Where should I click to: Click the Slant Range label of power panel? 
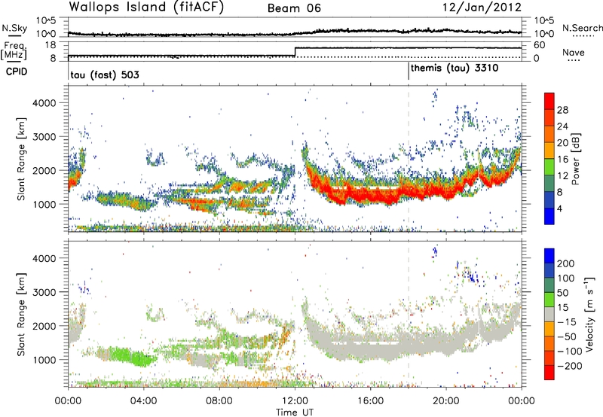pos(21,159)
